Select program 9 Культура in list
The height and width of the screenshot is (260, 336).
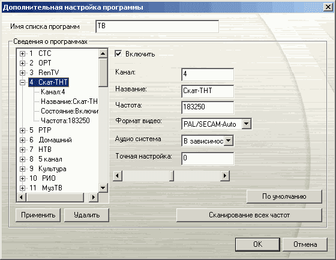click(x=48, y=169)
